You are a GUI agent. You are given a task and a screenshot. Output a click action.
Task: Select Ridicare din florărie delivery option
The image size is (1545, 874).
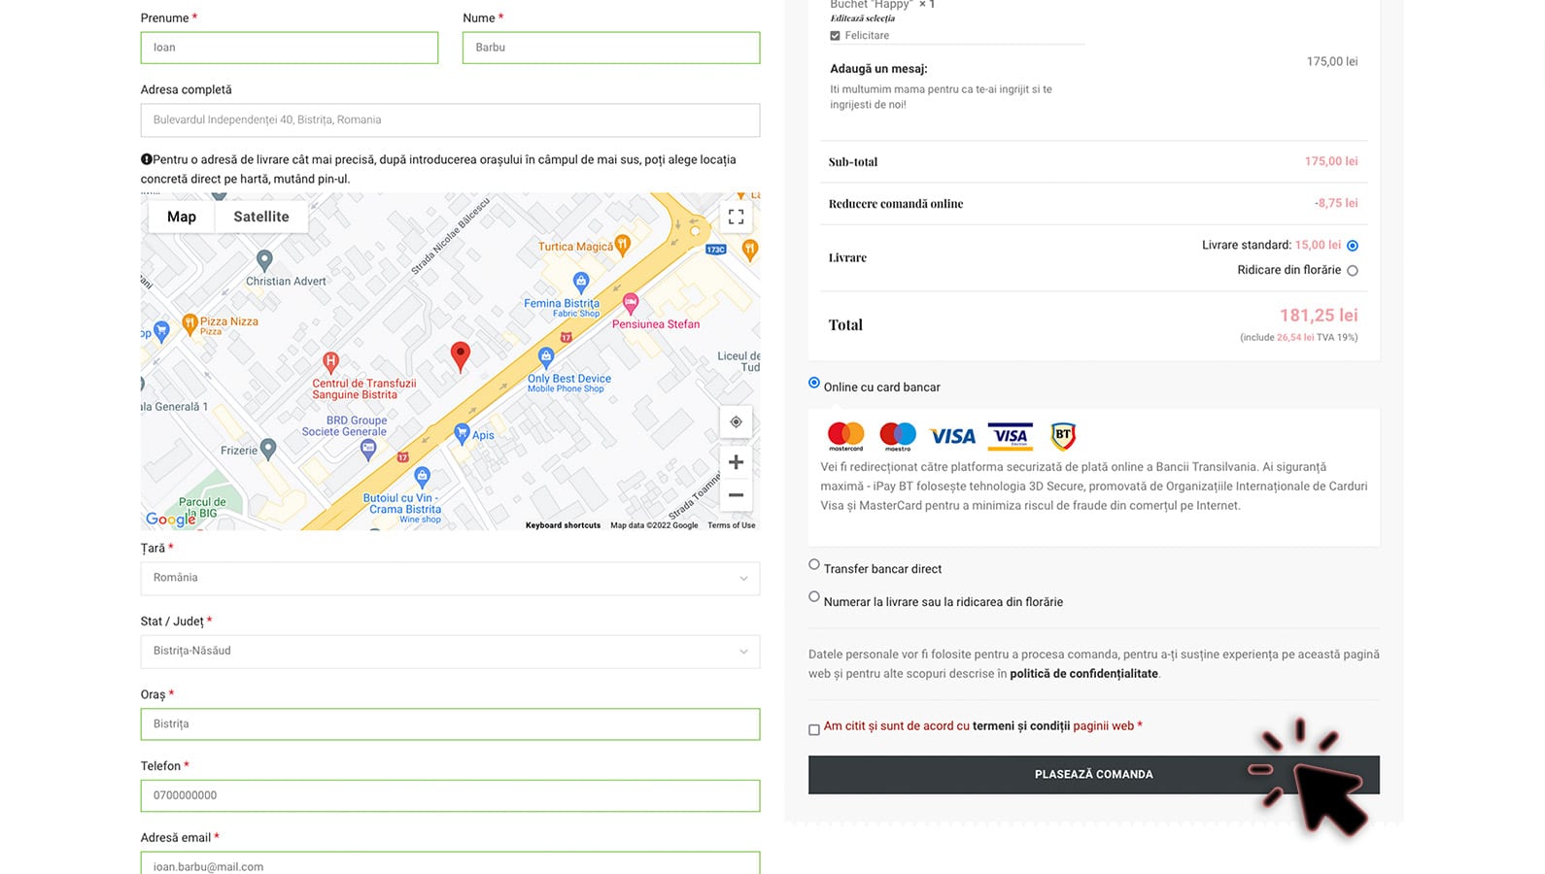[x=1352, y=271]
